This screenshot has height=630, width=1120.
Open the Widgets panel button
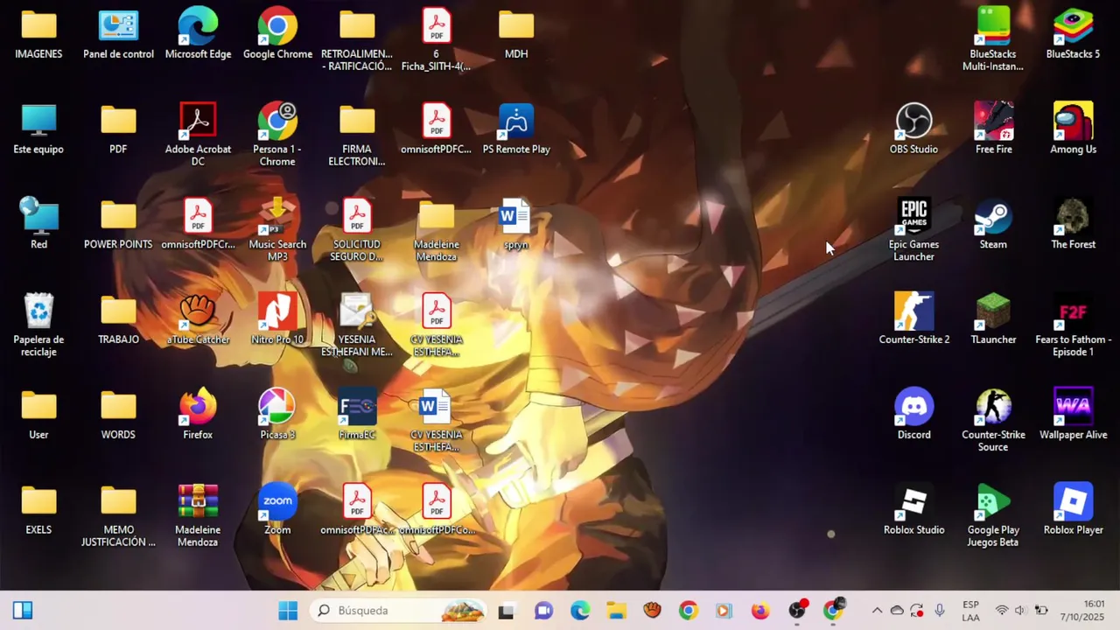[x=23, y=611]
